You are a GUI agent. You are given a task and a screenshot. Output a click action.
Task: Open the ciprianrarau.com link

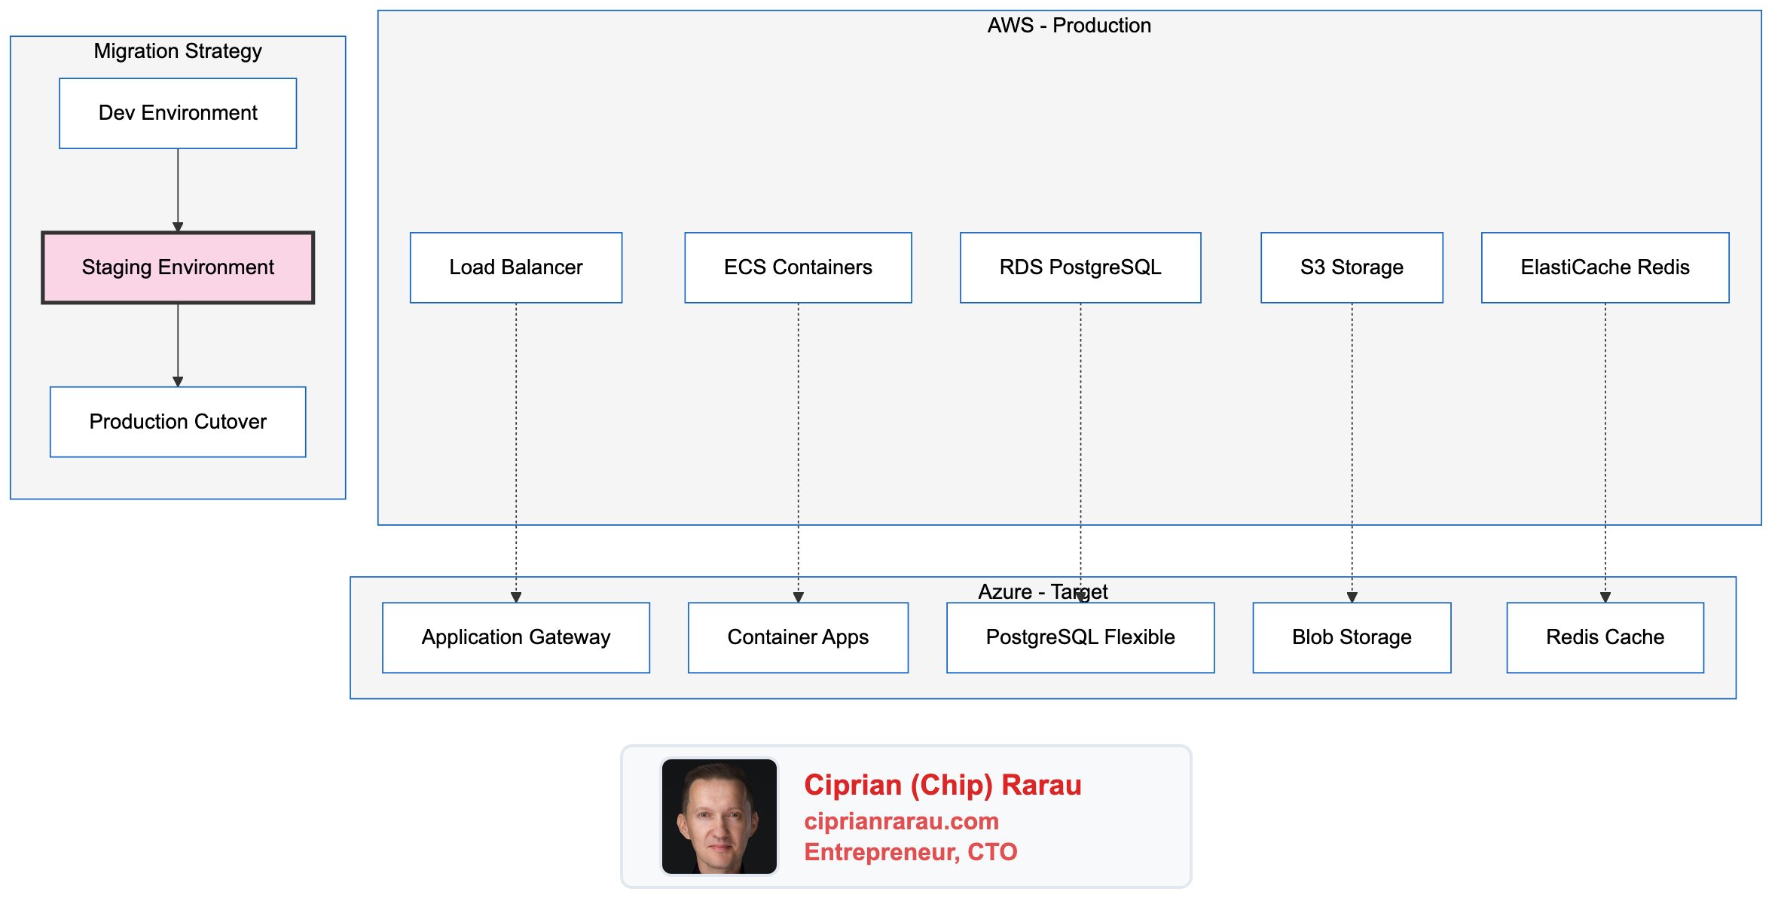pos(901,821)
